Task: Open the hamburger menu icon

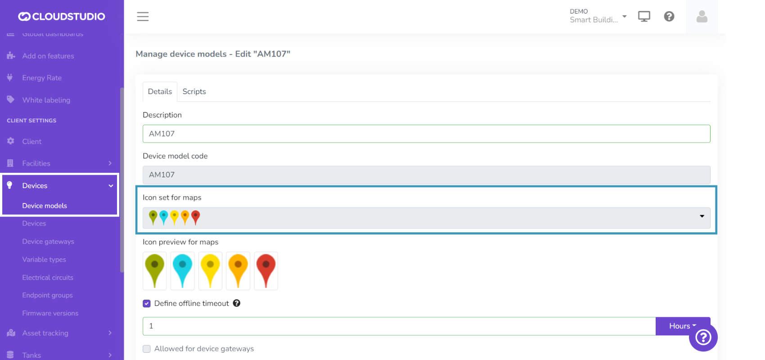Action: (143, 17)
